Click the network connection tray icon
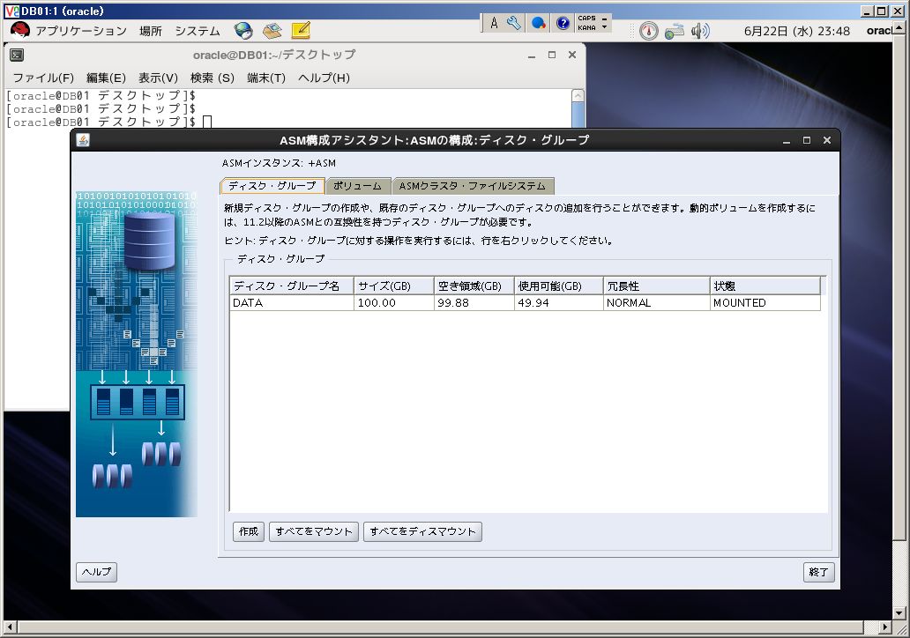 [x=675, y=31]
